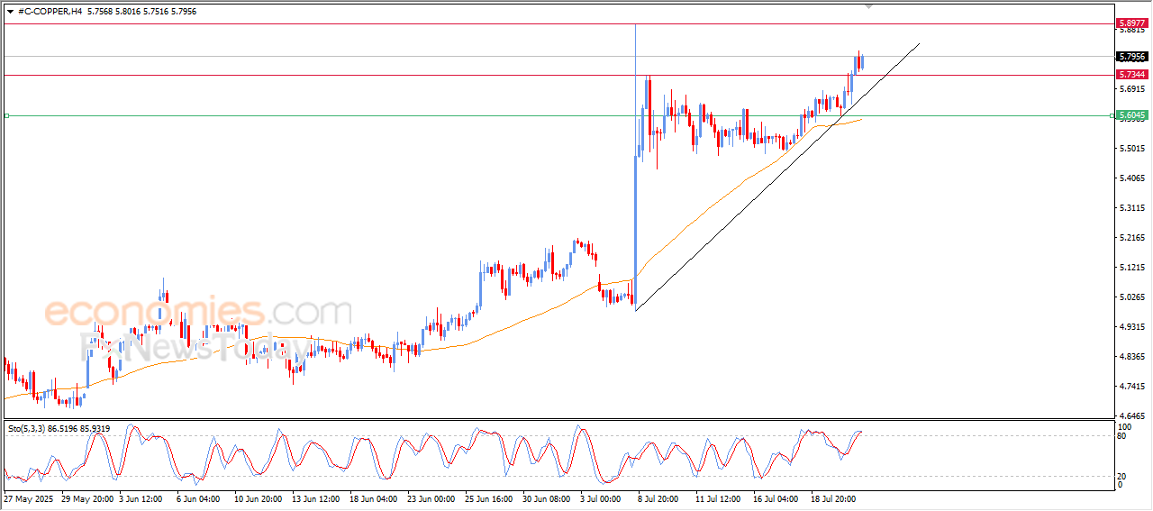This screenshot has height=511, width=1153.
Task: Click the 10 Jun 20:00 time label
Action: point(259,497)
